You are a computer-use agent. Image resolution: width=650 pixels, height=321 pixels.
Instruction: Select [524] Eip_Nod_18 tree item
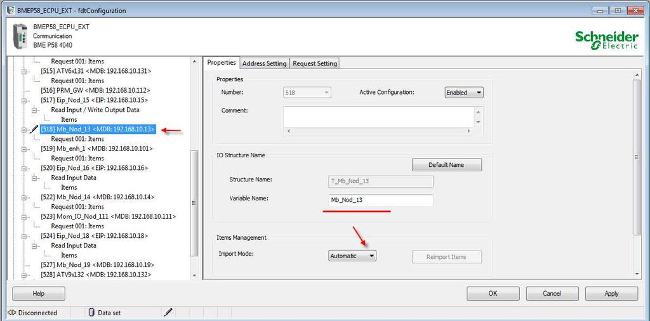[x=94, y=236]
